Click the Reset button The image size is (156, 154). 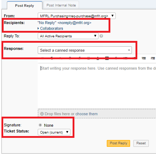(141, 143)
